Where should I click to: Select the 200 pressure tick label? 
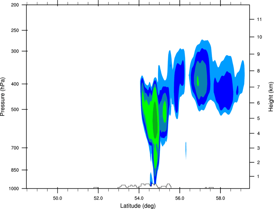click(15, 5)
